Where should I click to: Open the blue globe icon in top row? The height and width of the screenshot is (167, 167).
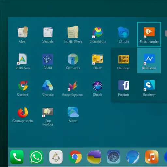[124, 32]
